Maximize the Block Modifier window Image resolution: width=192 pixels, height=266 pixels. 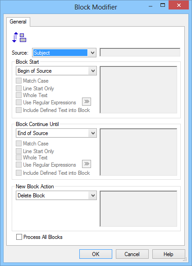(163, 5)
